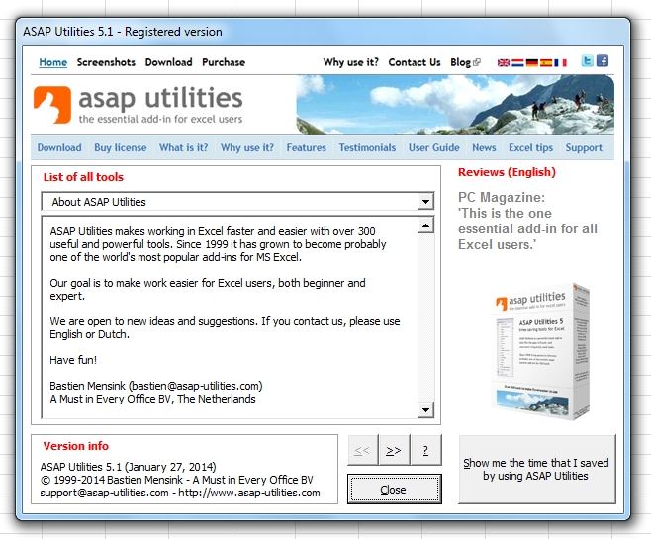Image resolution: width=651 pixels, height=539 pixels.
Task: Click 'A Must in Every Office BV, The Netherlands'
Action: pos(152,399)
